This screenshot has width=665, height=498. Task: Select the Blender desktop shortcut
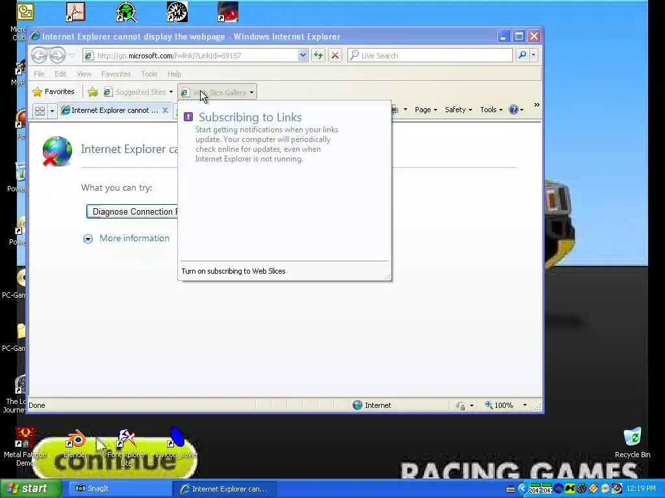pos(75,444)
